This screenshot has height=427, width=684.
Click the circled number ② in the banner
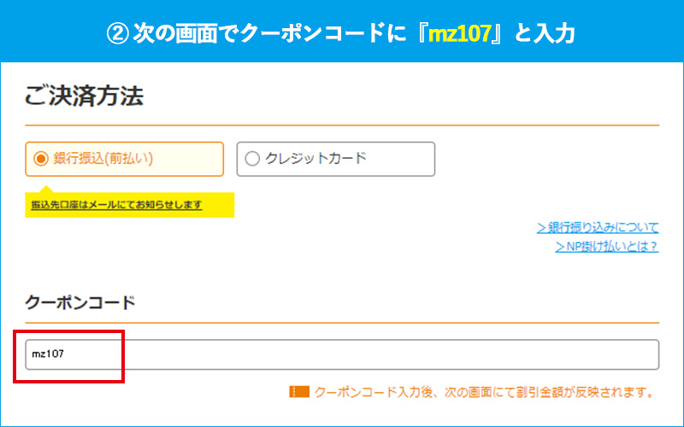(118, 32)
